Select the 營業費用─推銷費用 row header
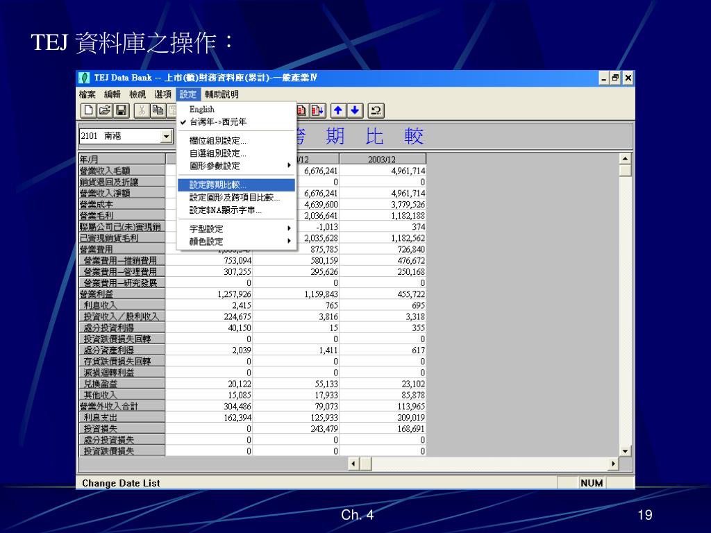 click(x=122, y=260)
